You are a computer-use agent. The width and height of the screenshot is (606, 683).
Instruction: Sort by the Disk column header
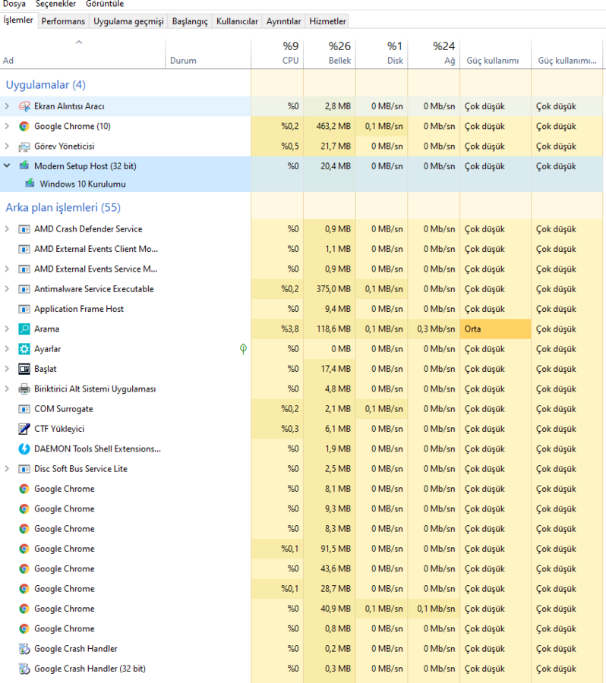pyautogui.click(x=382, y=54)
